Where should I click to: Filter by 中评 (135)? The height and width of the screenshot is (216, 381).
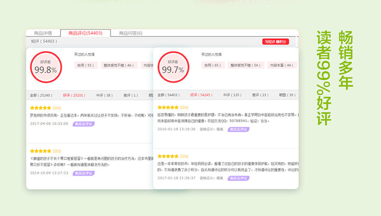click(232, 95)
